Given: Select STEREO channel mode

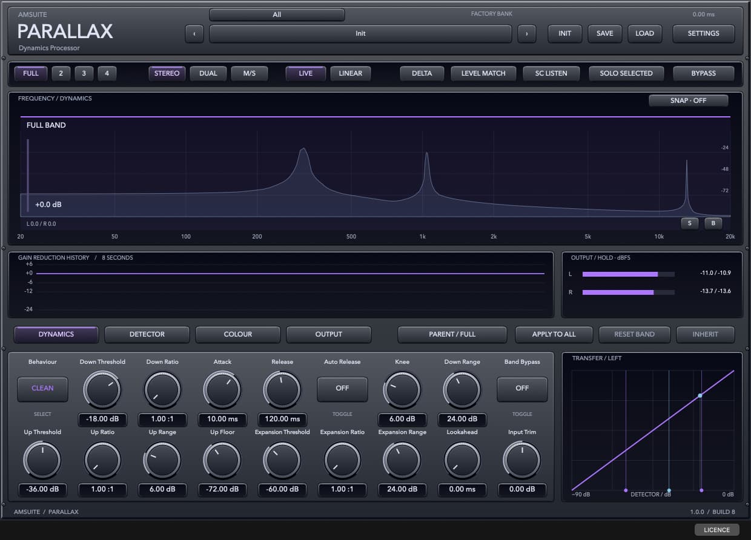Looking at the screenshot, I should coord(167,73).
